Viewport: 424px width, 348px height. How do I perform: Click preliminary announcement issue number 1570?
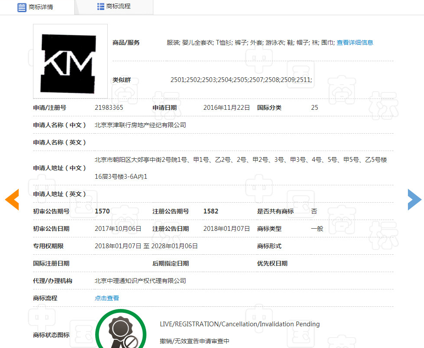pyautogui.click(x=102, y=211)
